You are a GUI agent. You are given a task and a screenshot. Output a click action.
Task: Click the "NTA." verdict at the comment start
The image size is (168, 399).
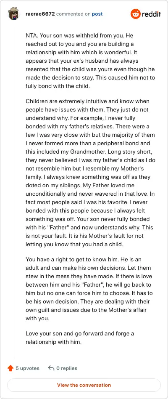coord(31,36)
